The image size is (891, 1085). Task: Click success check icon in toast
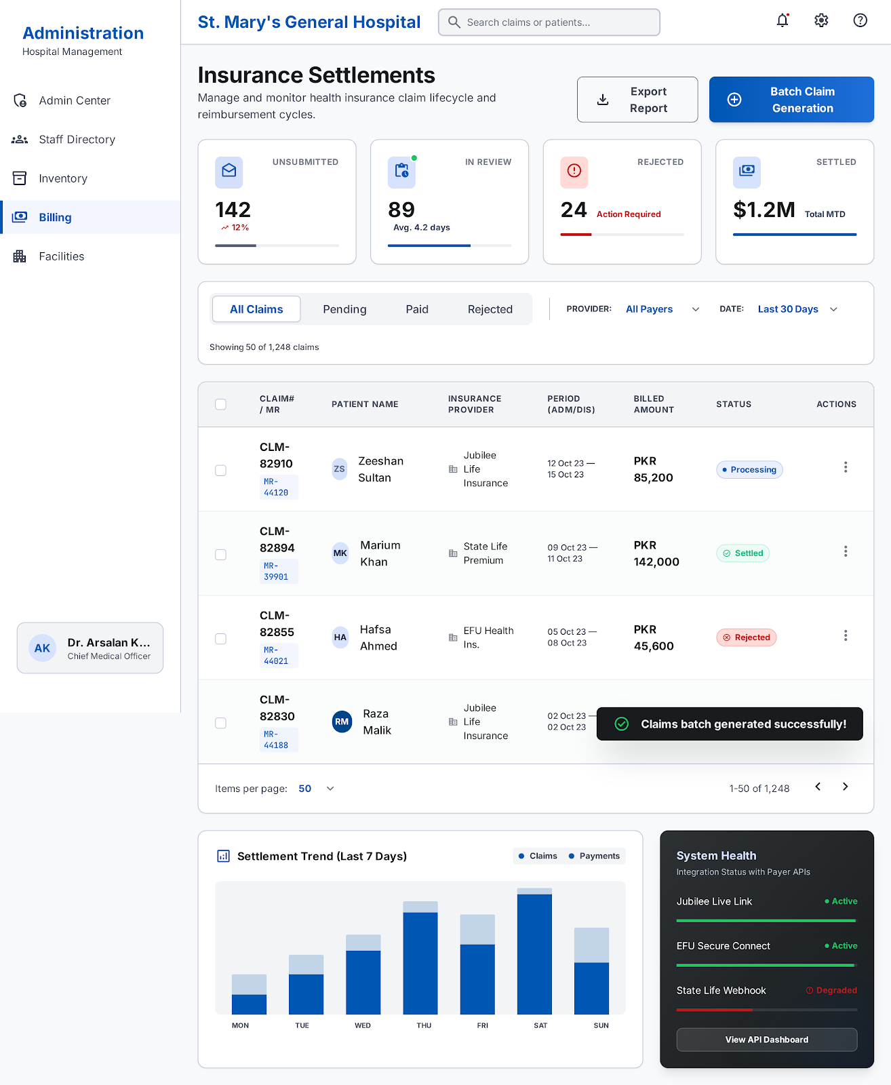tap(621, 724)
